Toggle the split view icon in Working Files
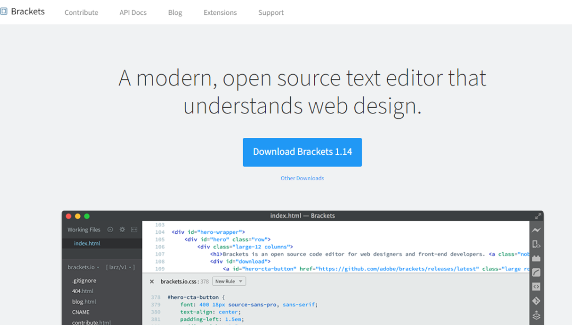This screenshot has width=572, height=325. [x=134, y=230]
